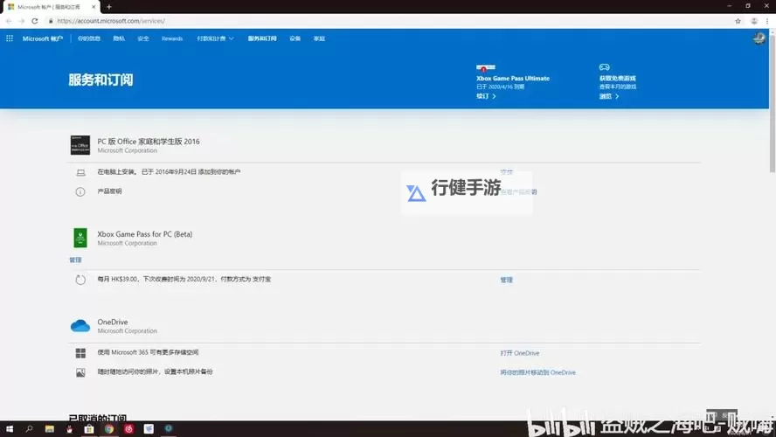Bookmark this page with the star icon
Screen dimensions: 776x437
[x=738, y=21]
